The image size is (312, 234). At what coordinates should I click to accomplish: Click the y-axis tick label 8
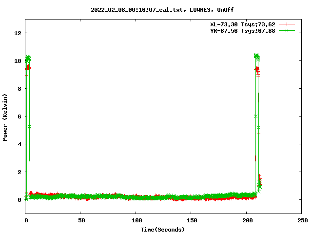19,89
